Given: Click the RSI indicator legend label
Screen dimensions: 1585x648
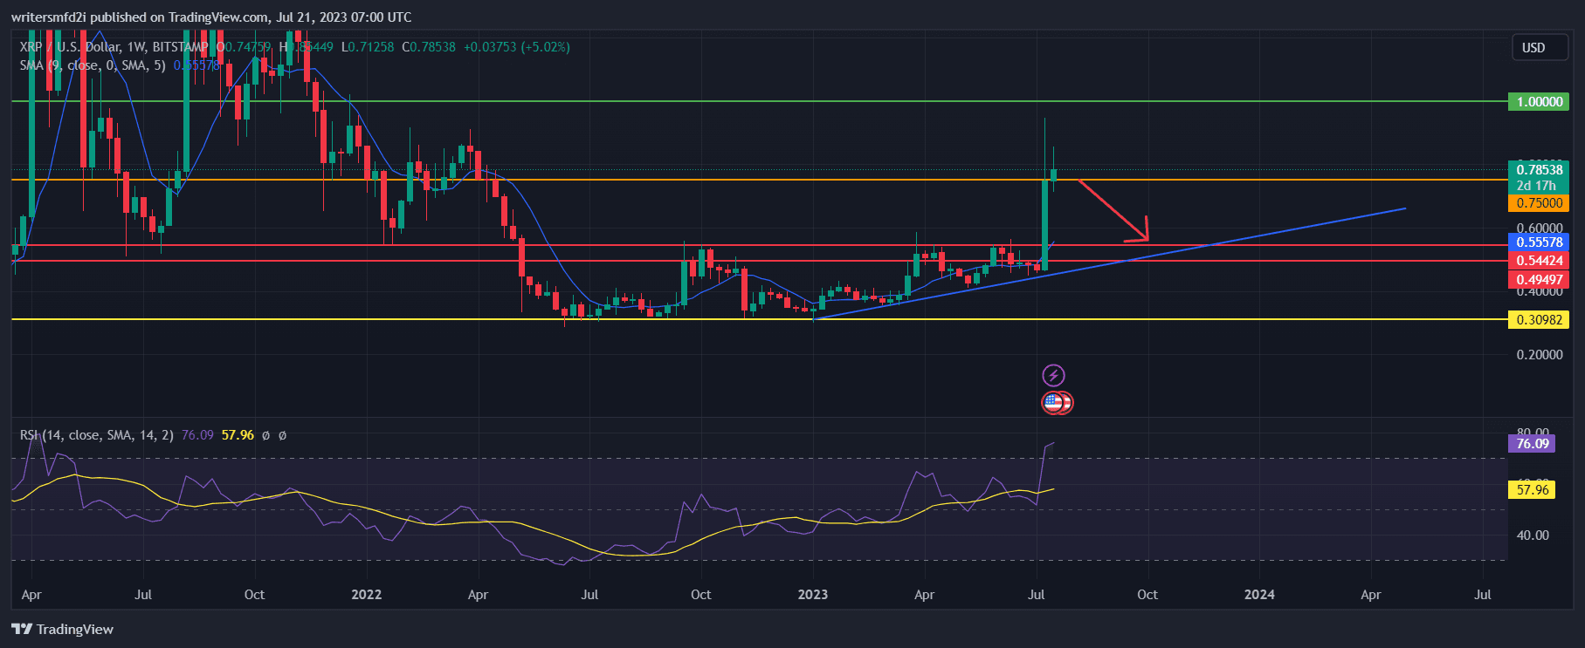Looking at the screenshot, I should [x=96, y=434].
